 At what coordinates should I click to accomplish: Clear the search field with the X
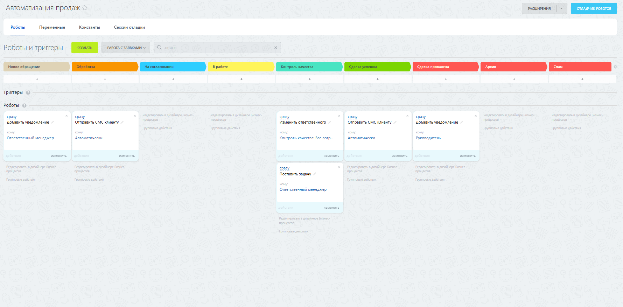point(275,48)
